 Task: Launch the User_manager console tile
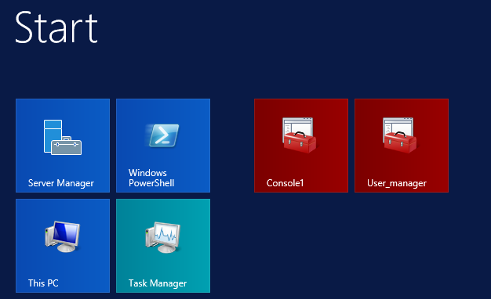[x=402, y=146]
